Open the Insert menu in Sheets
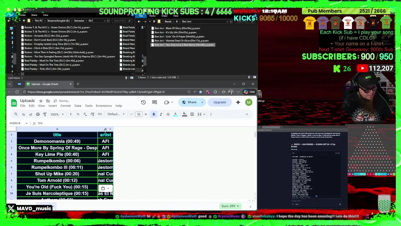Image resolution: width=401 pixels, height=226 pixels. tap(53, 106)
